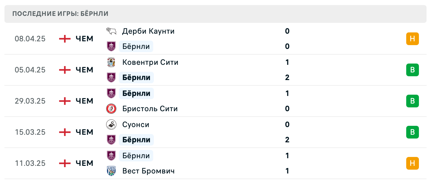Click the Coventry City club badge

pyautogui.click(x=112, y=62)
